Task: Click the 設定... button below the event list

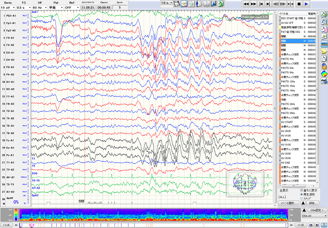Action: (314, 203)
